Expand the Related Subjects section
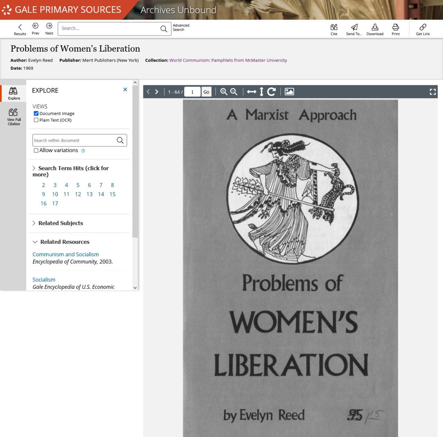 (58, 223)
